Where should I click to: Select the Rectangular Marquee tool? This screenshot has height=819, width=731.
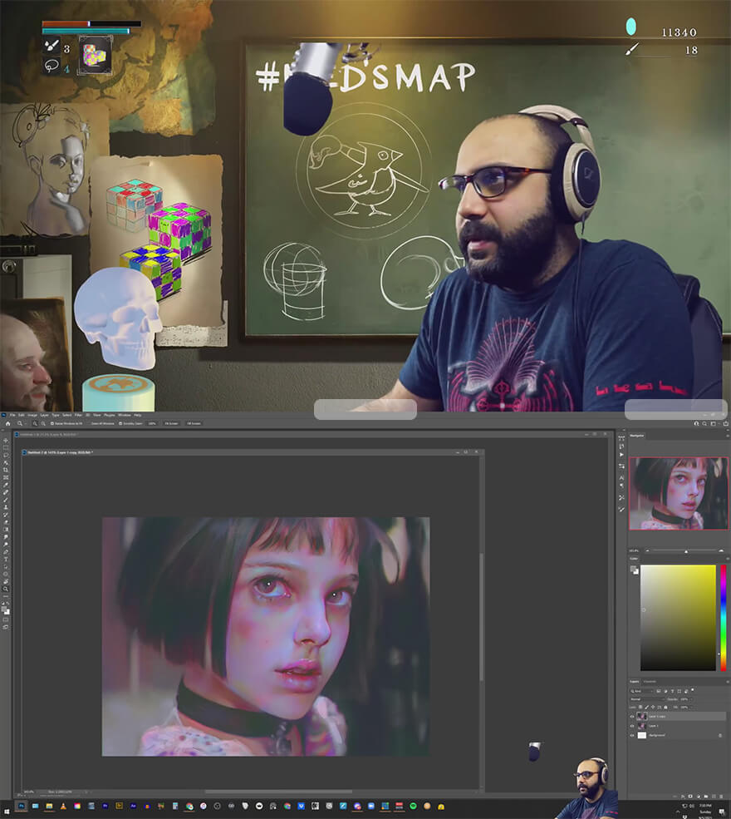pyautogui.click(x=6, y=448)
